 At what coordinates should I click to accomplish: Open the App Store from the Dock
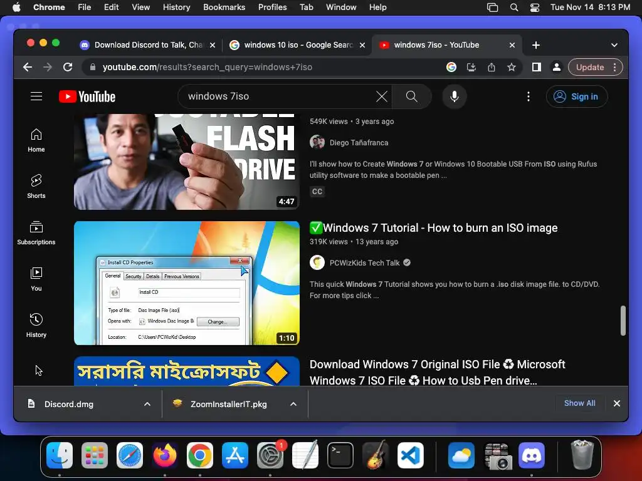click(x=235, y=455)
